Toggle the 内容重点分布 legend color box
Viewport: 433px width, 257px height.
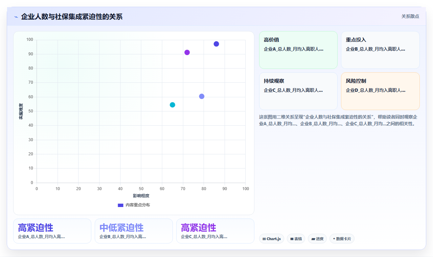click(x=120, y=205)
